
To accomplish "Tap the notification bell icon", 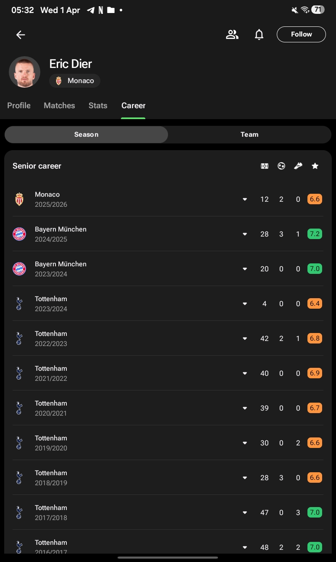I will [259, 34].
